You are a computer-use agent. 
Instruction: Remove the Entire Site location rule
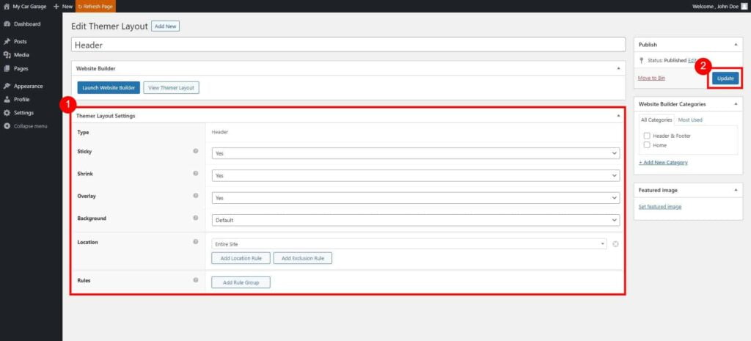(x=615, y=243)
